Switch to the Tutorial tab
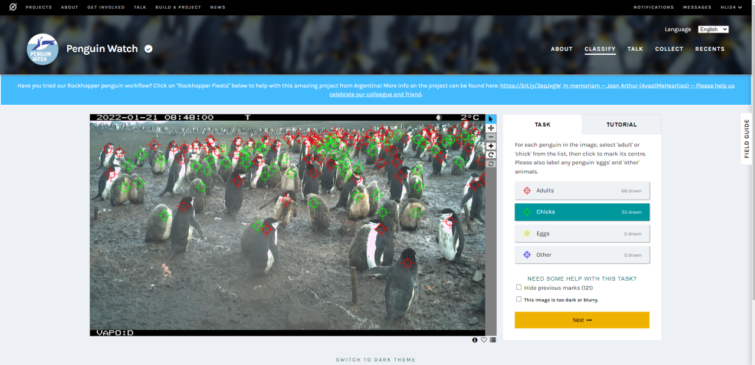The width and height of the screenshot is (755, 365). coord(622,125)
